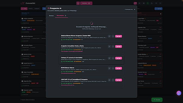
Task: Click the search icon in top bar
Action: pos(139,3)
